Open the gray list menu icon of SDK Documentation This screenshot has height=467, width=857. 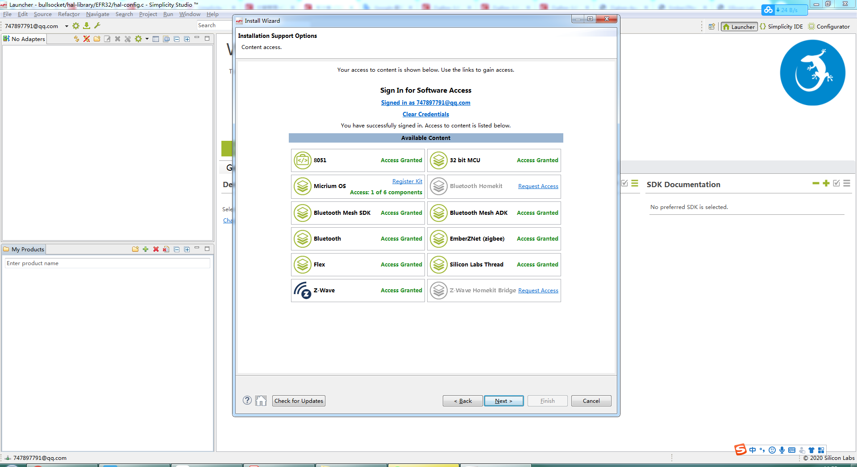click(847, 183)
